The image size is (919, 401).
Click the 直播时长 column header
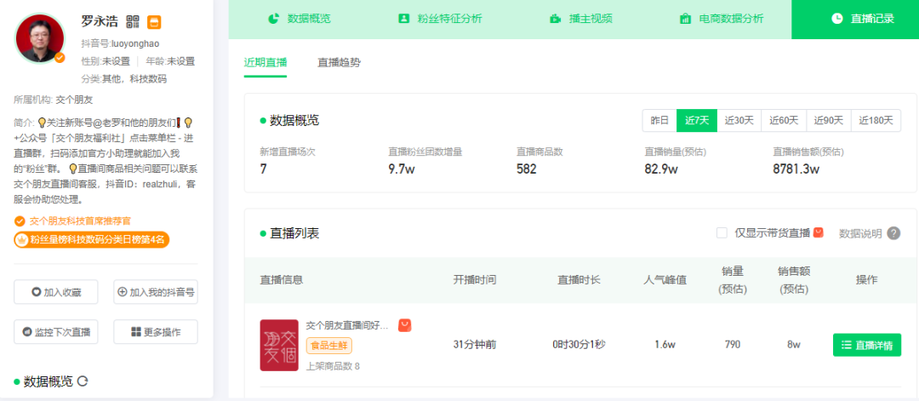coord(579,279)
